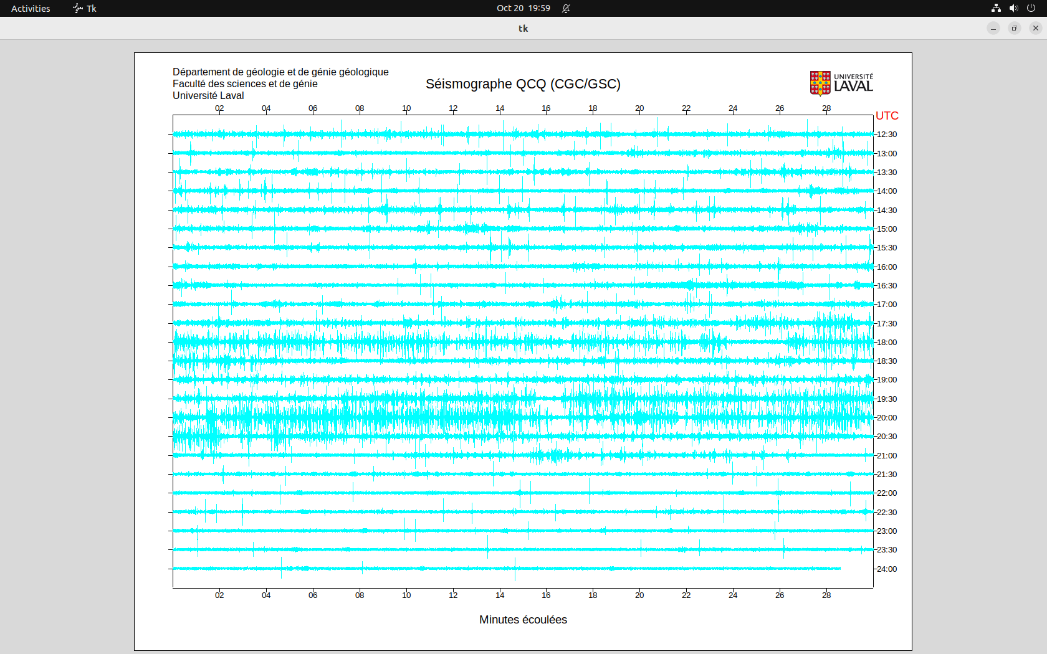Open the Tk application menu

tap(85, 8)
